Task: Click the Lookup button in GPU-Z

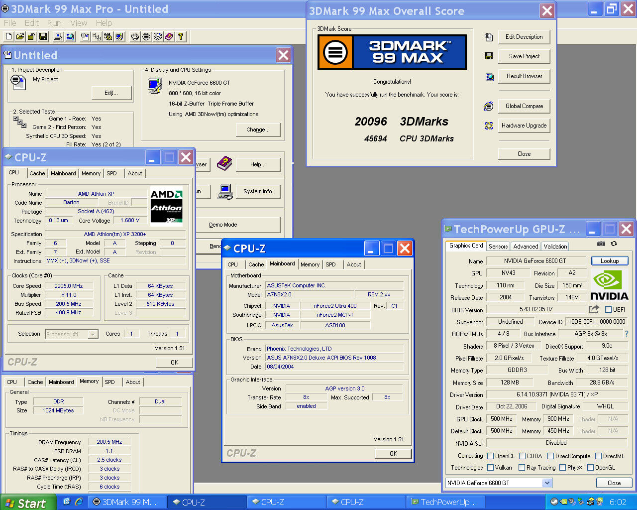Action: coord(610,261)
